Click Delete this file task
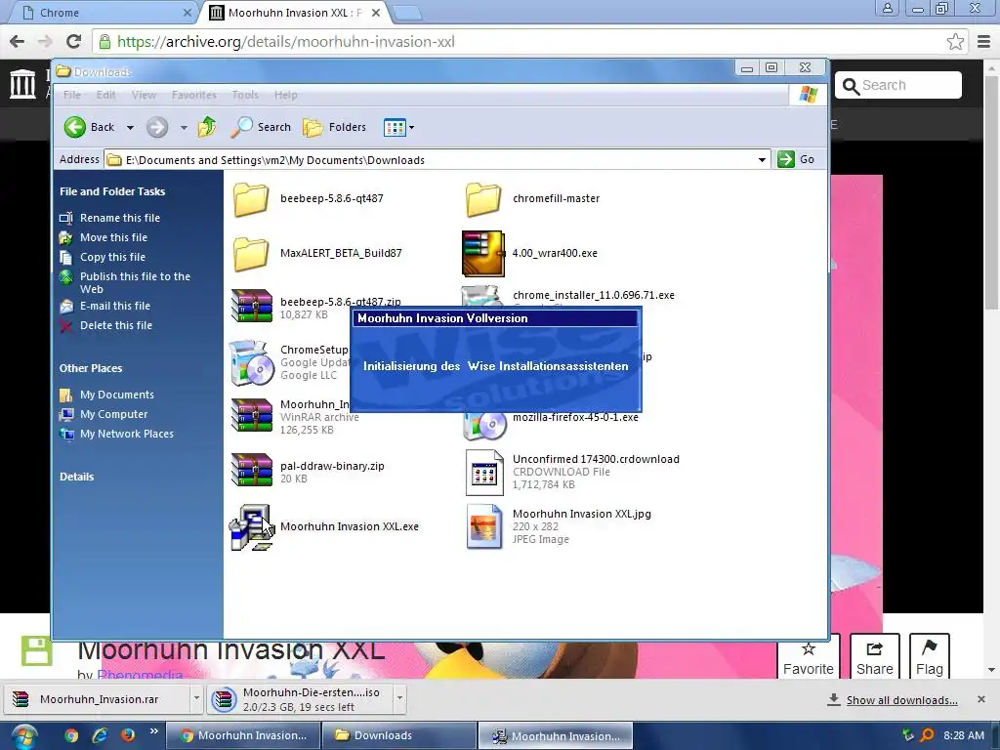Viewport: 1000px width, 750px height. coord(115,325)
